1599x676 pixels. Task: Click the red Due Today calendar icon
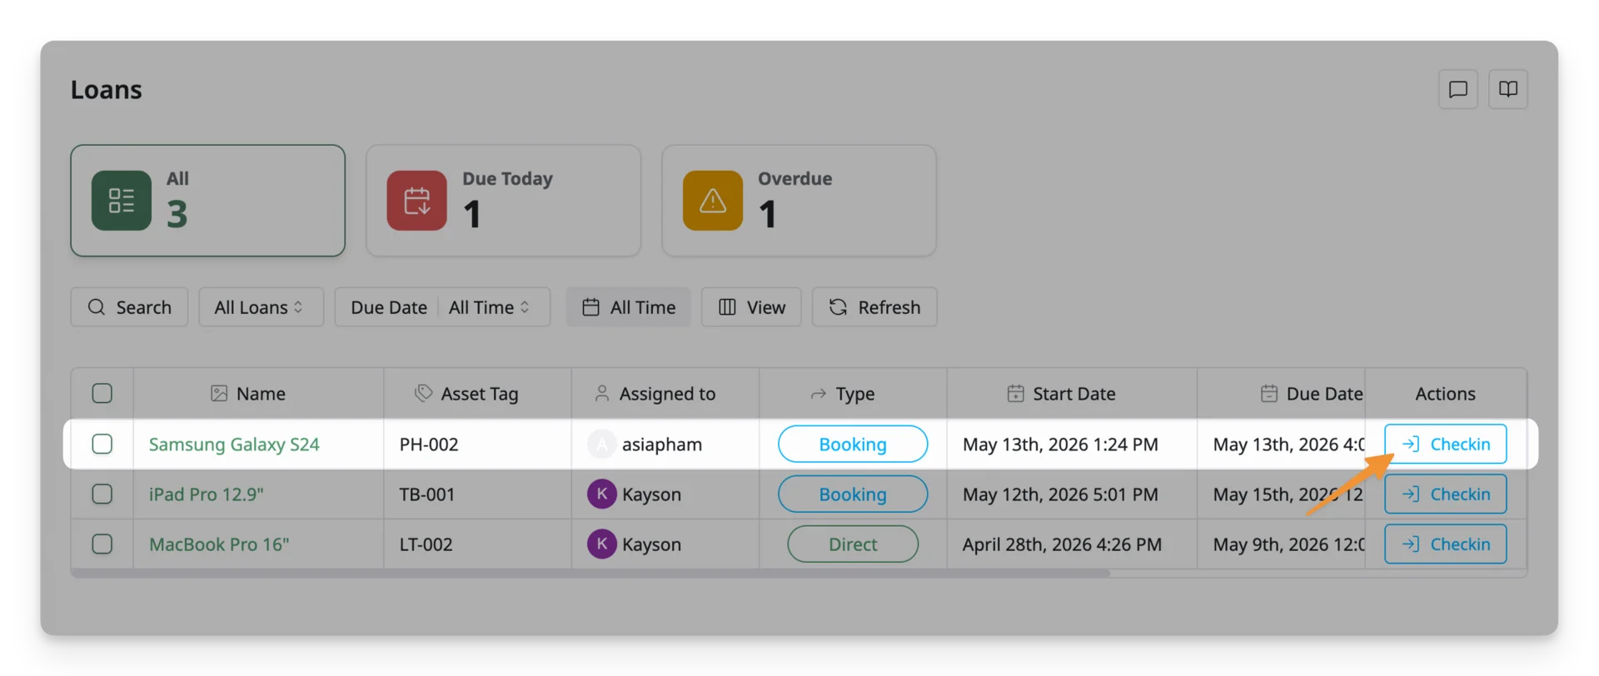click(417, 201)
